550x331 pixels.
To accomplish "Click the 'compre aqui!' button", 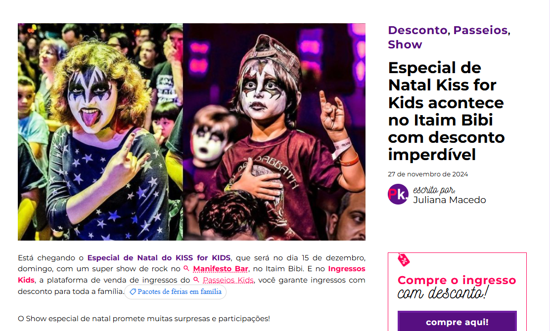I will coord(457,321).
